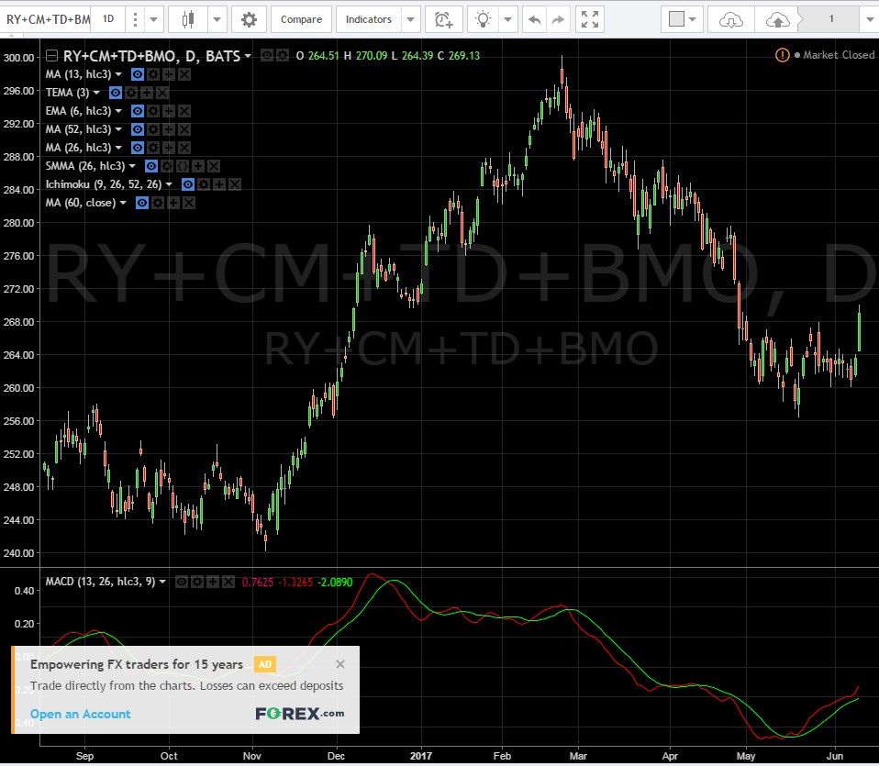Open the SMMA (26, hlc3) legend dropdown
The image size is (879, 766).
pyautogui.click(x=132, y=166)
